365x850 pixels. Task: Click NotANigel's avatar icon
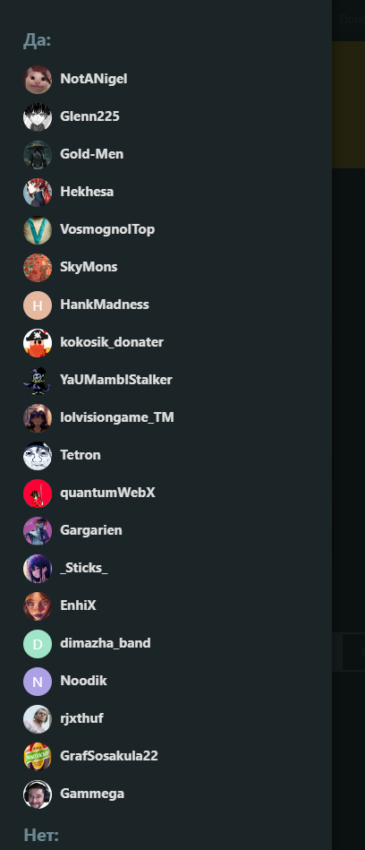[x=38, y=79]
